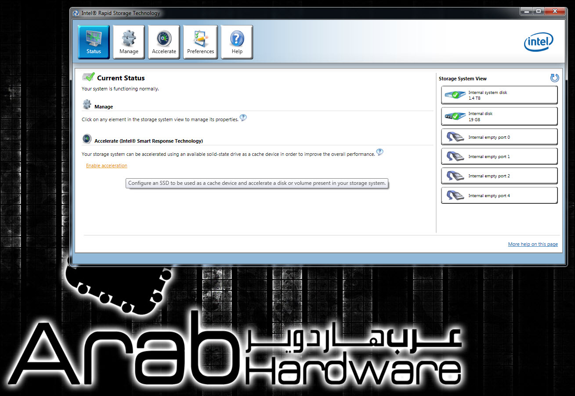This screenshot has width=575, height=396.
Task: Open More help on this page
Action: pos(533,244)
